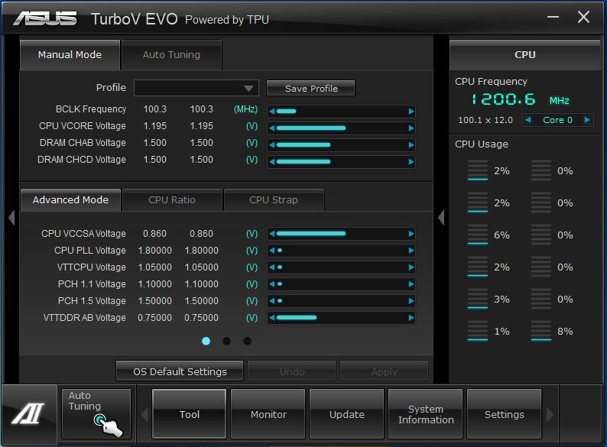Select next core after Core 0
This screenshot has height=447, width=607.
tap(587, 120)
